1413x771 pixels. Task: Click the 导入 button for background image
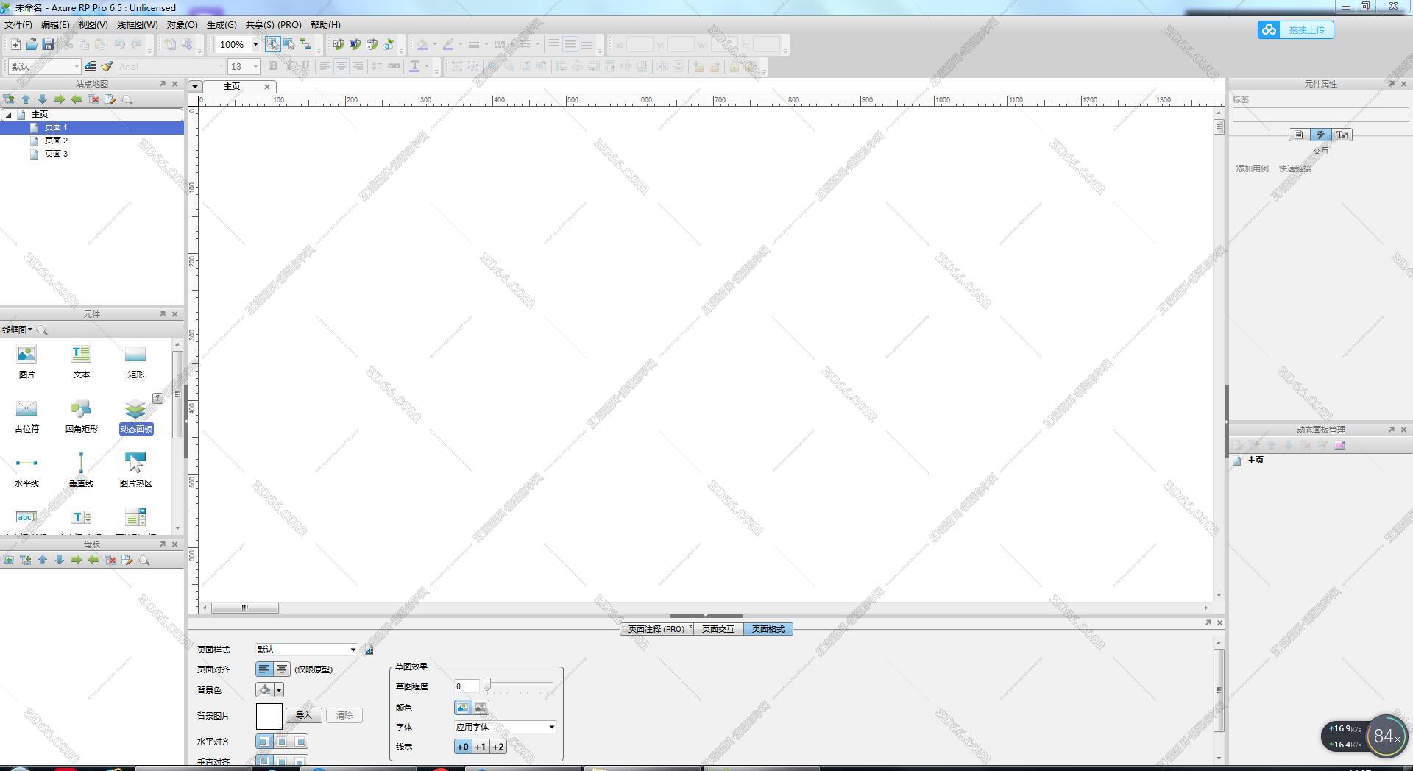click(x=303, y=715)
